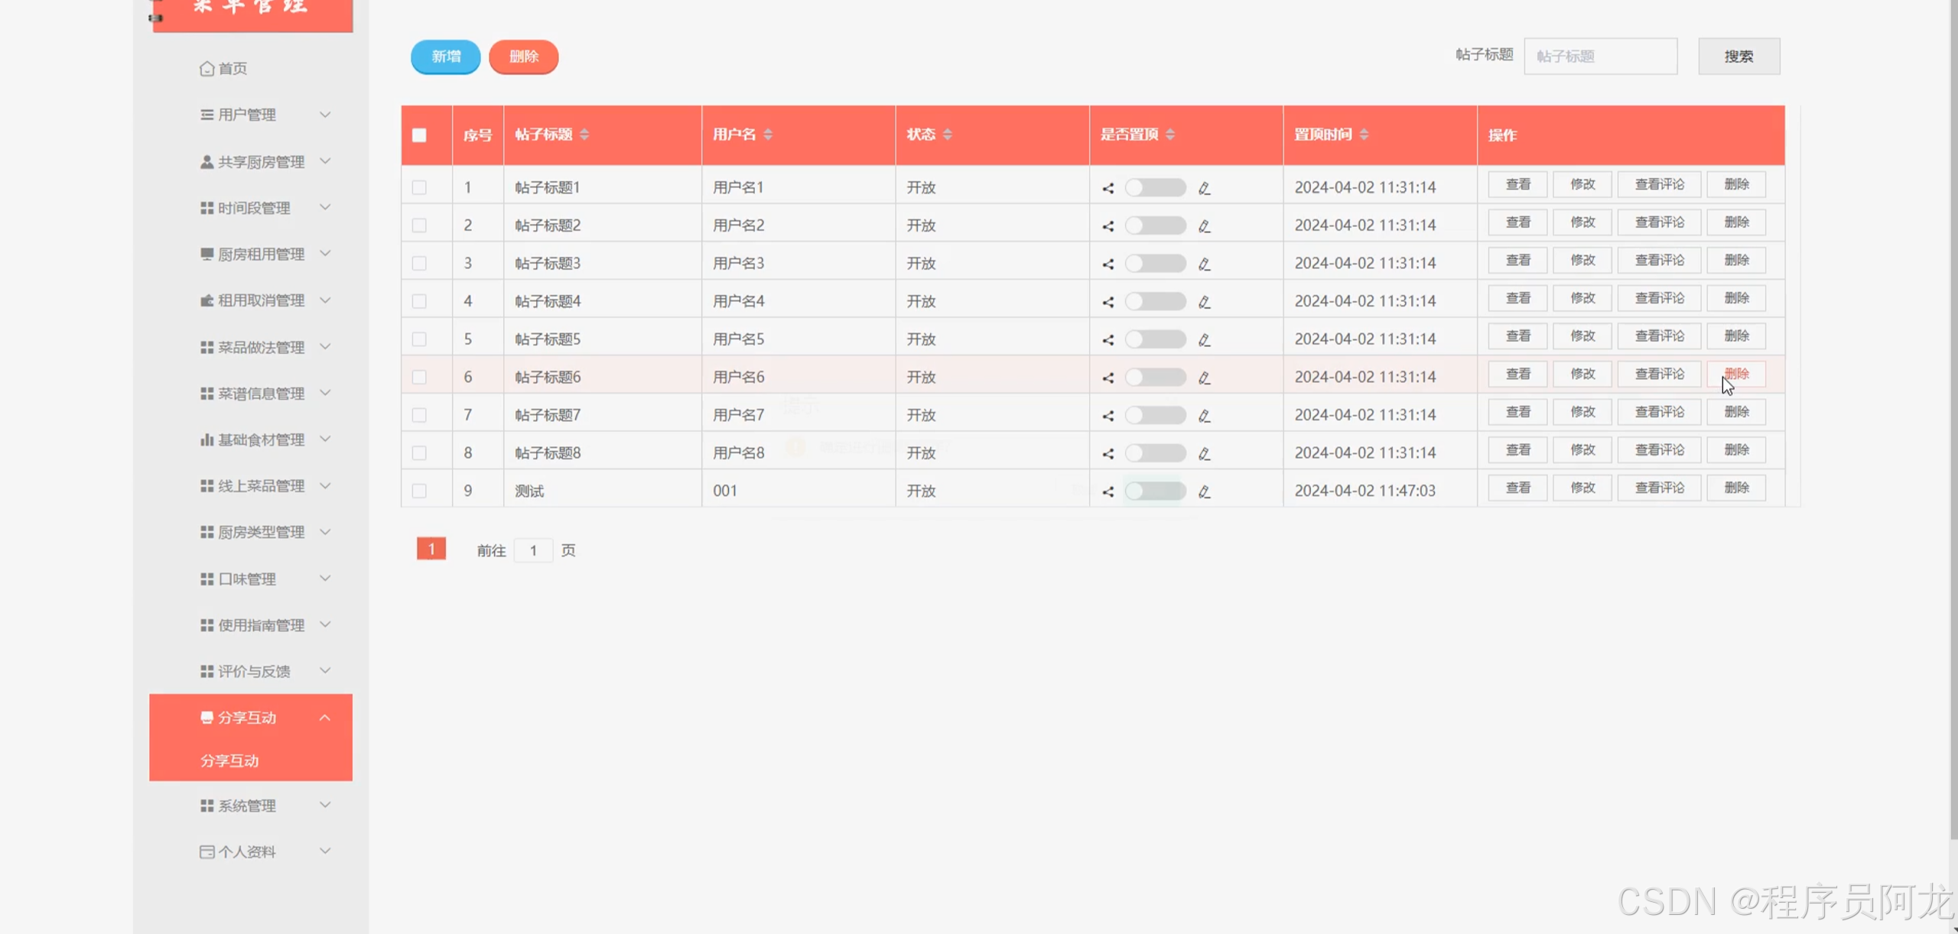Open the 分享互动 submenu item
Viewport: 1958px width, 934px height.
[x=229, y=760]
